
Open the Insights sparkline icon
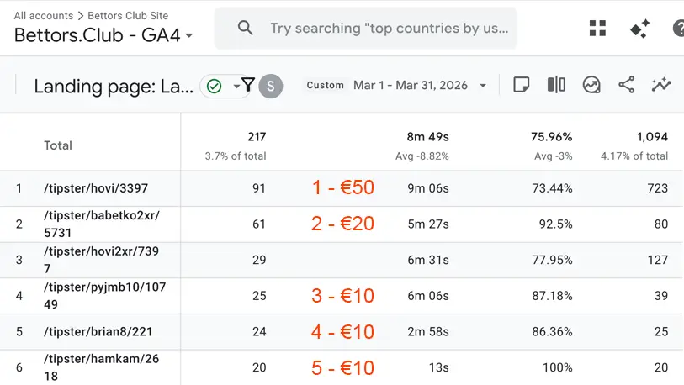tap(661, 85)
